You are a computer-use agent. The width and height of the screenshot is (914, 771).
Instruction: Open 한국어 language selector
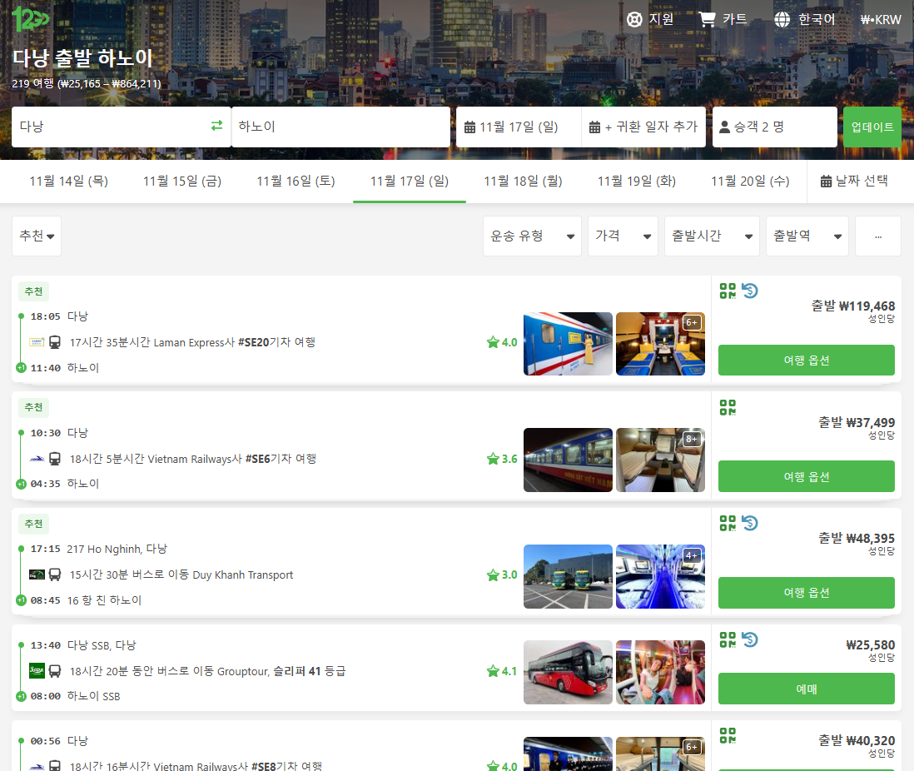pyautogui.click(x=804, y=19)
